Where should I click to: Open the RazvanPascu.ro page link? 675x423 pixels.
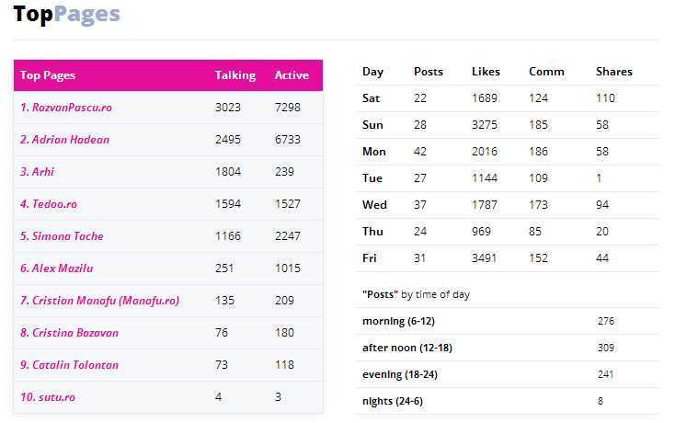[66, 108]
